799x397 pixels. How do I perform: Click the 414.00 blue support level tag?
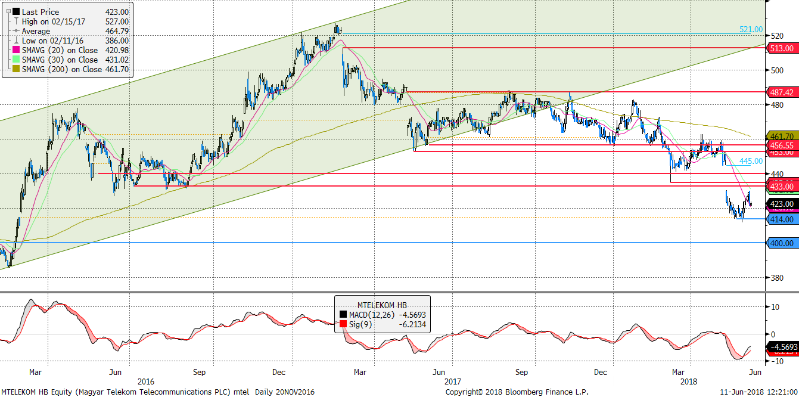pos(781,219)
